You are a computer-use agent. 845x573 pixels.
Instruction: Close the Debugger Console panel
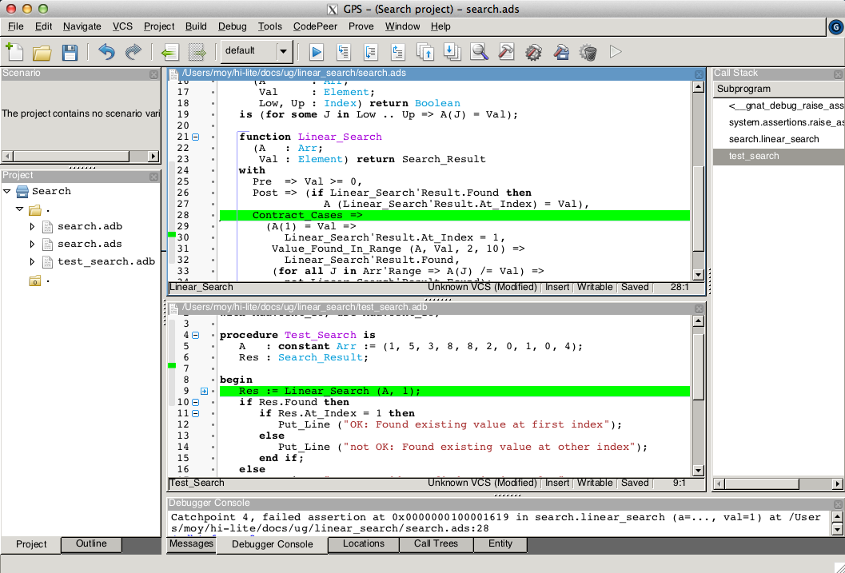point(838,504)
